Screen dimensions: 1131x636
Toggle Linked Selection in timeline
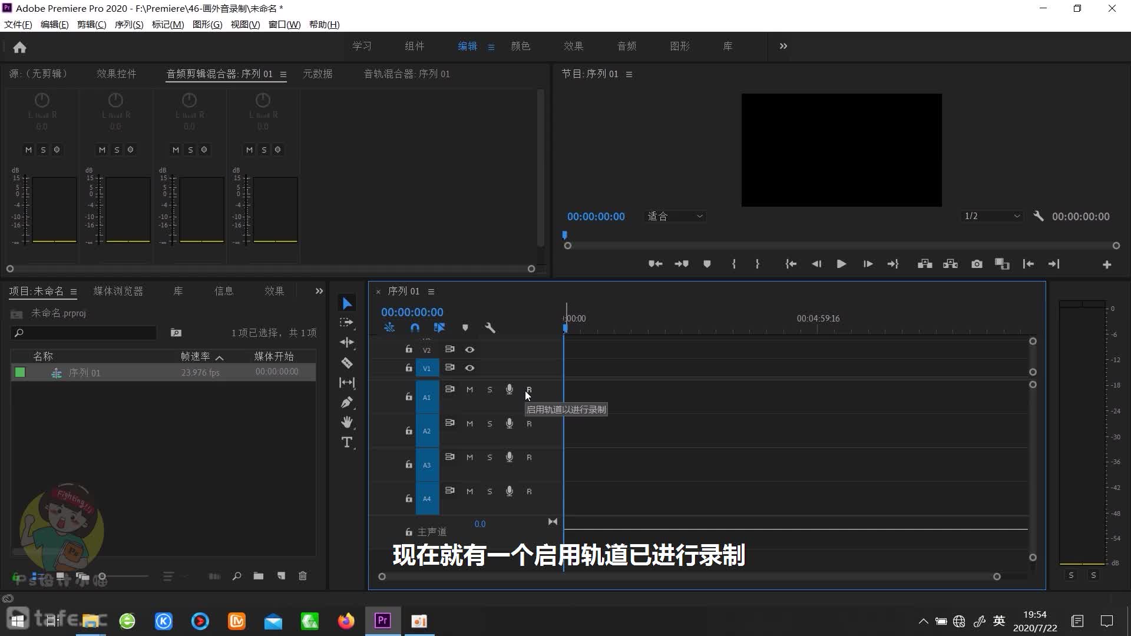439,328
